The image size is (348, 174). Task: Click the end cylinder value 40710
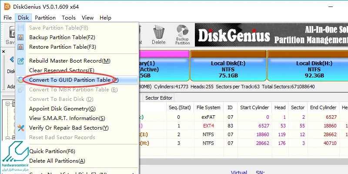330,143
